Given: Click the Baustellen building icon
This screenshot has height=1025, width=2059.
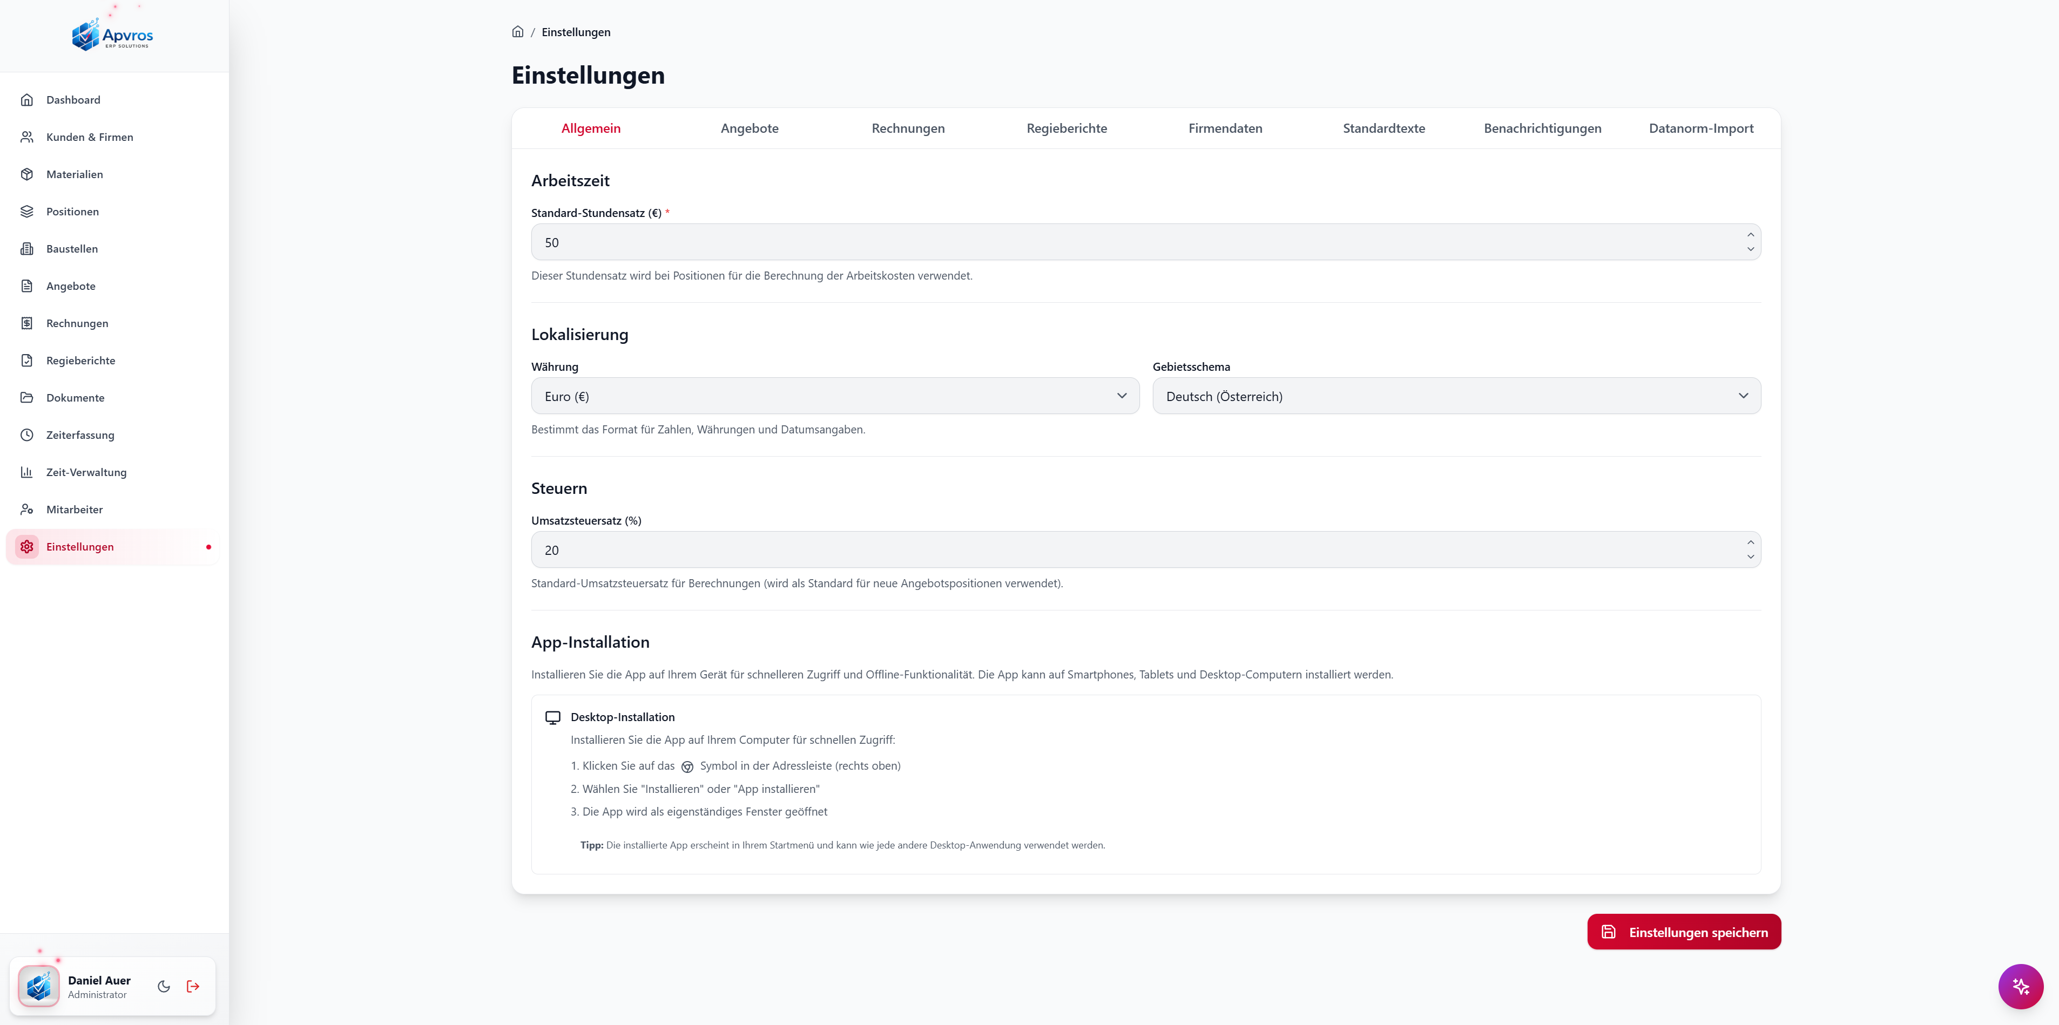Looking at the screenshot, I should pos(27,248).
